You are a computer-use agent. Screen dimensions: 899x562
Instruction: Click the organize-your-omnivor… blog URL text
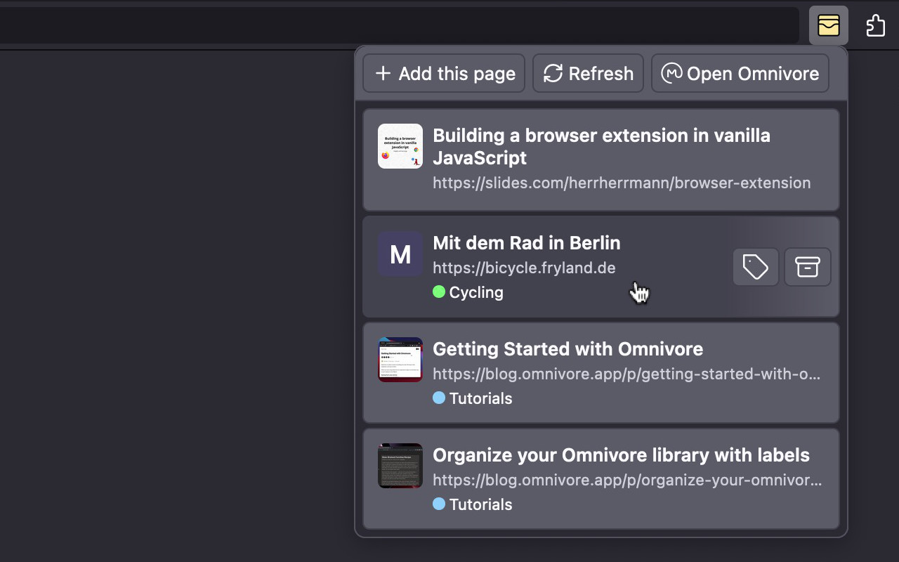coord(627,480)
